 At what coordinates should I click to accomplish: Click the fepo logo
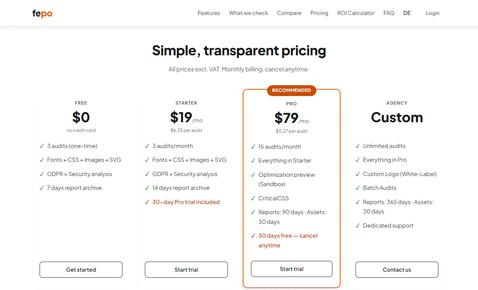click(x=42, y=13)
